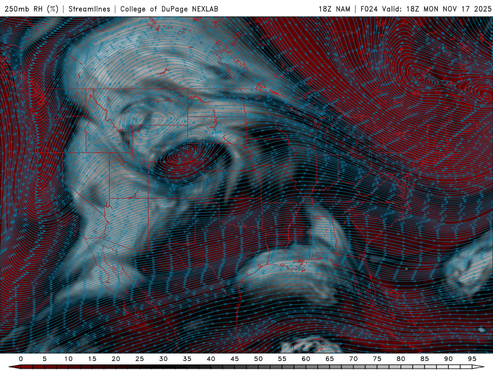Click the '45' label on color scale
Image resolution: width=493 pixels, height=370 pixels.
point(235,359)
